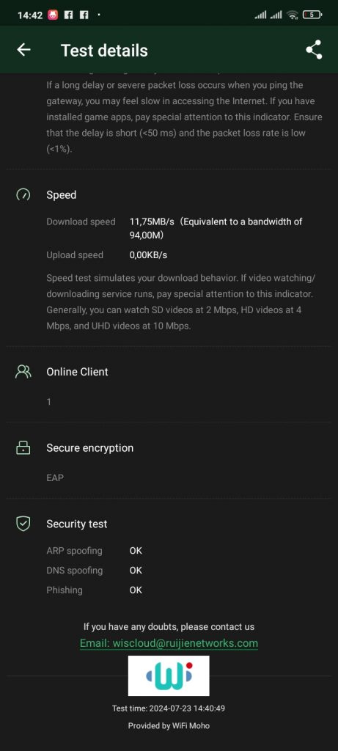This screenshot has height=751, width=338.
Task: Tap the WiFi status bar icon
Action: tap(292, 15)
